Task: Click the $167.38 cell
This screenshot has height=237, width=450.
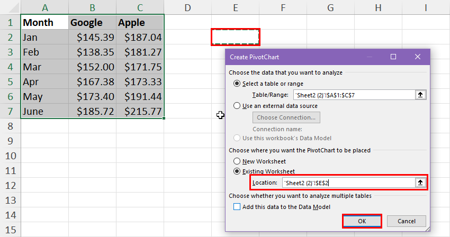Action: 93,81
